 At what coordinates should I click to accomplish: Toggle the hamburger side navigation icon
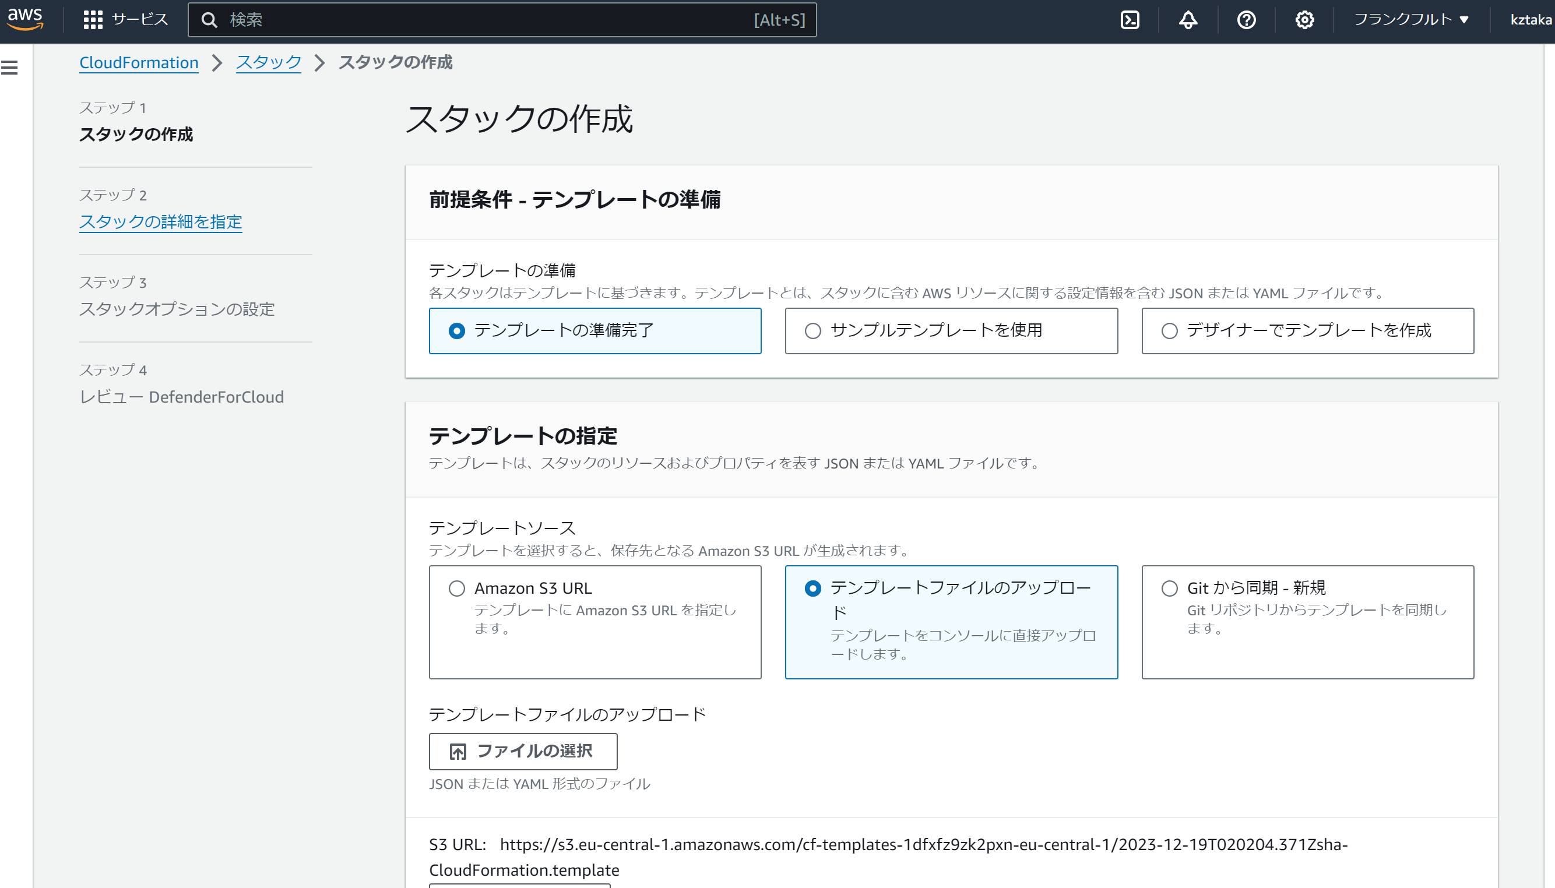pyautogui.click(x=10, y=68)
